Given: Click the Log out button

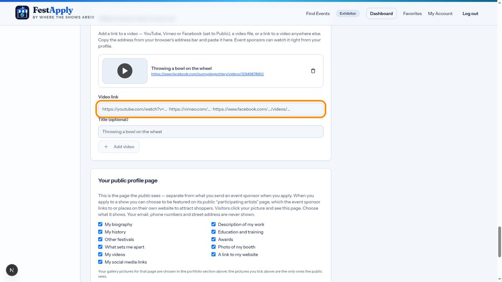Looking at the screenshot, I should click(x=470, y=13).
